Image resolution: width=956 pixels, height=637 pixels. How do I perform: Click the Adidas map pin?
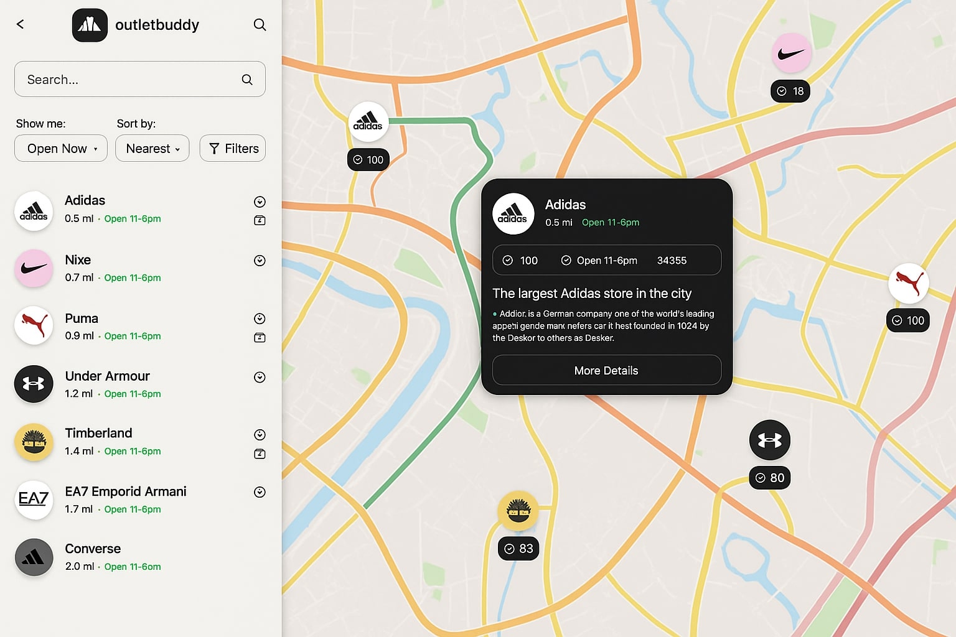coord(368,122)
